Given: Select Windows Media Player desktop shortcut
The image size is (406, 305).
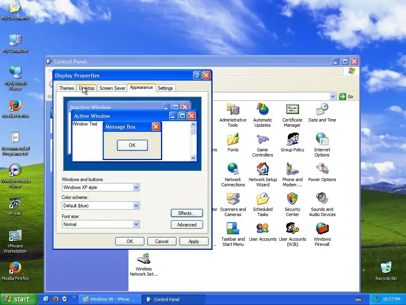Looking at the screenshot, I should (x=15, y=176).
